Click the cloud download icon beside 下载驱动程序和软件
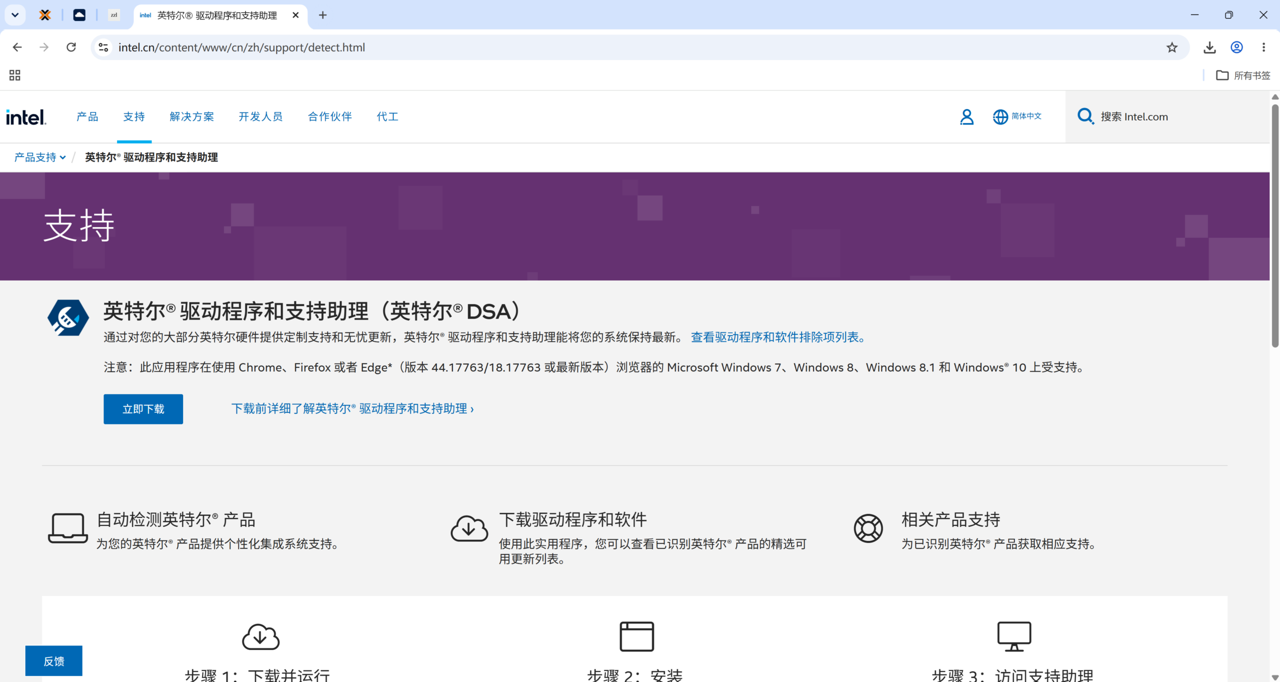Viewport: 1280px width, 682px height. (x=469, y=528)
